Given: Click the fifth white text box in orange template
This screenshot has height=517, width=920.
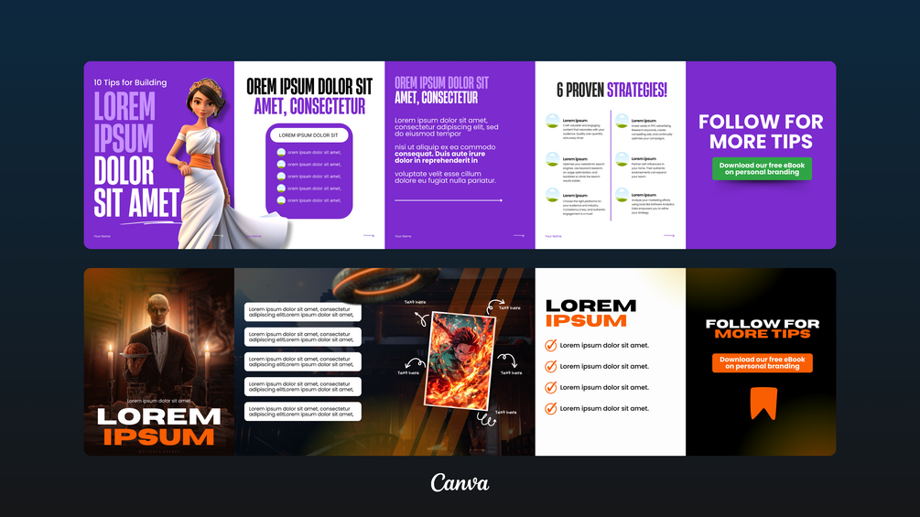Looking at the screenshot, I should pos(303,412).
